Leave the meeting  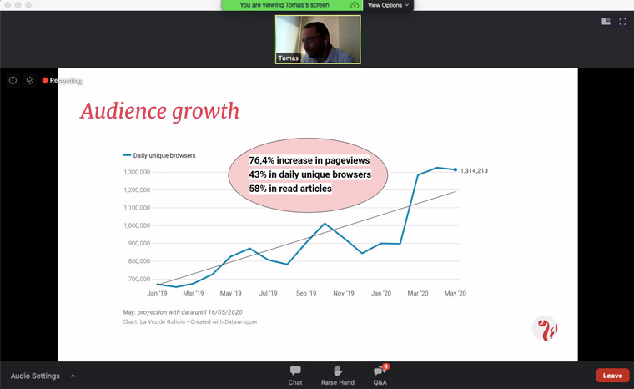coord(612,376)
